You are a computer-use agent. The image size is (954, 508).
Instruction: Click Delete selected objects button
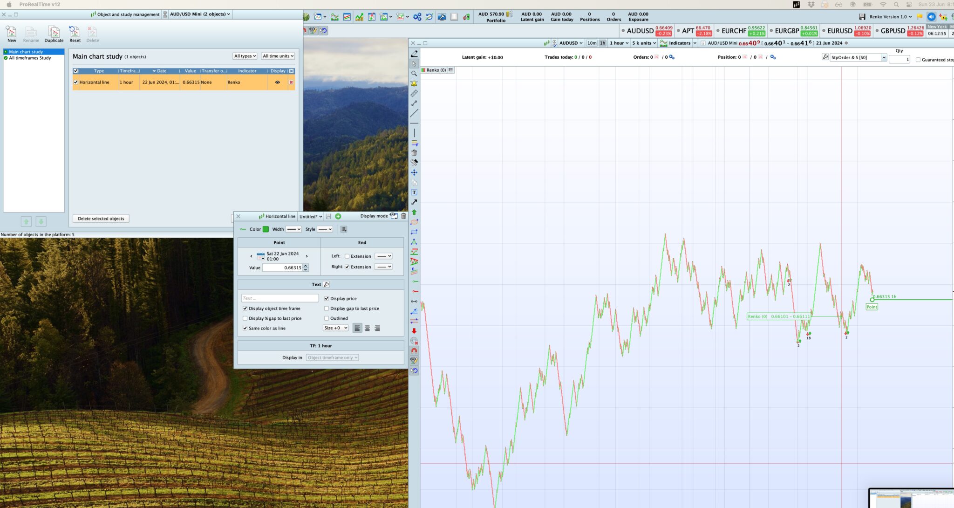click(x=101, y=219)
